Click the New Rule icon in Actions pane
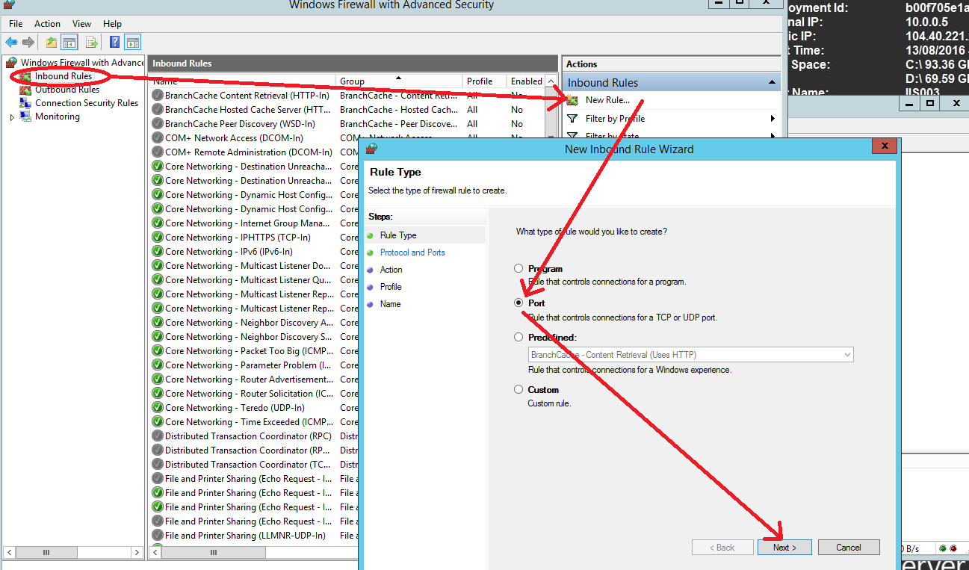Viewport: 969px width, 570px height. pyautogui.click(x=573, y=100)
